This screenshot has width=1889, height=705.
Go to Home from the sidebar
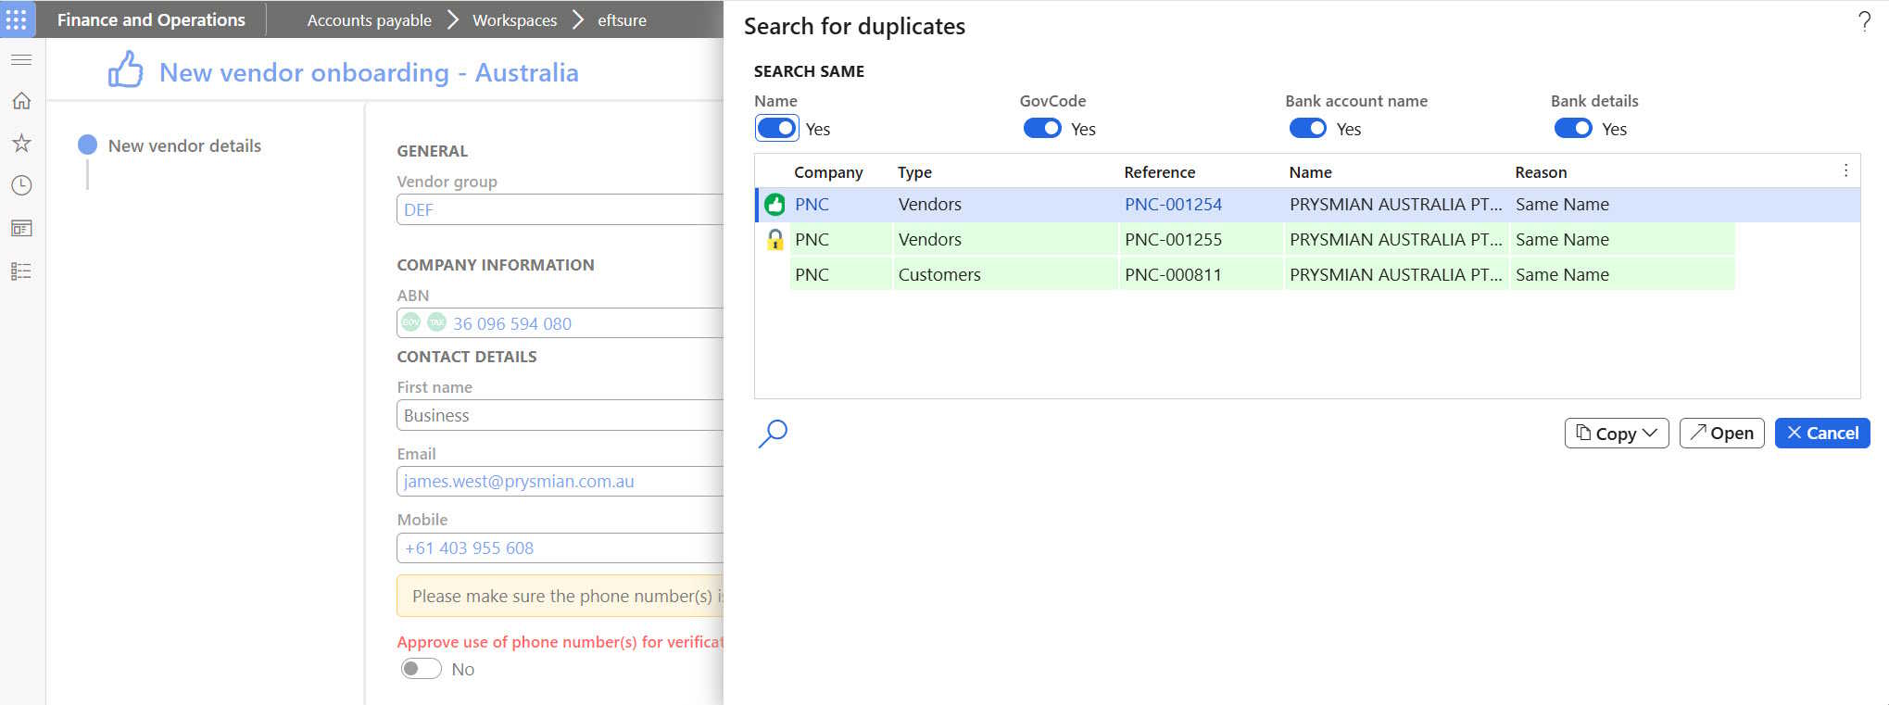(x=21, y=101)
